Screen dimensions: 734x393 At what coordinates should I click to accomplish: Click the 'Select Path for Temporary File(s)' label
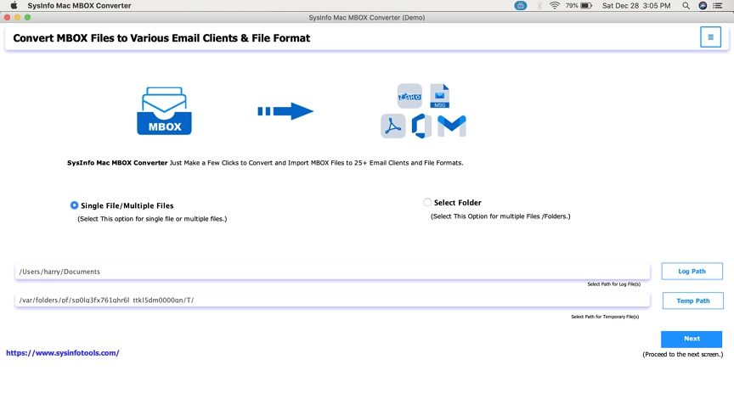(605, 317)
